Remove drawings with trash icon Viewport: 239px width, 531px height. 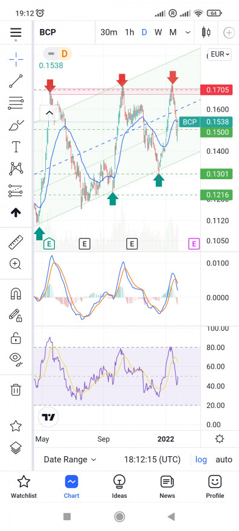point(16,389)
